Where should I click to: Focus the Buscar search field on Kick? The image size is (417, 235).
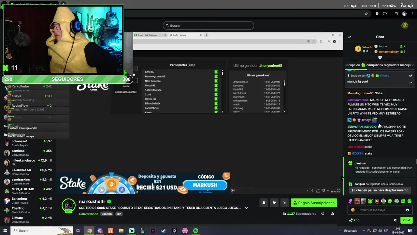coord(208,25)
